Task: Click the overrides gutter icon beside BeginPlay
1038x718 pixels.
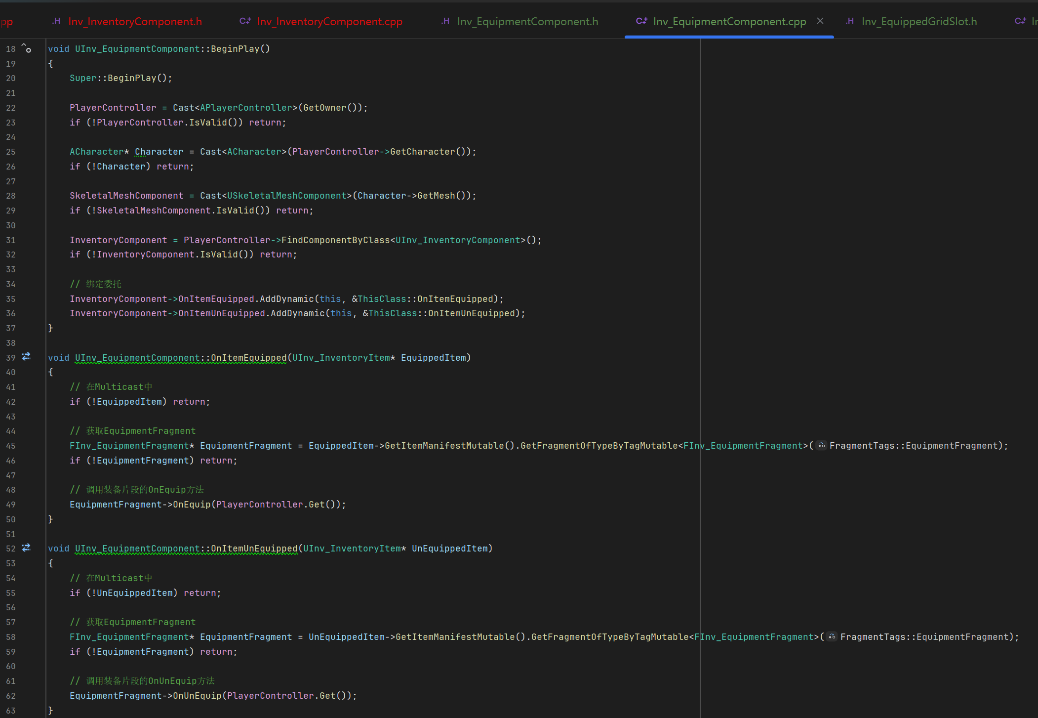Action: point(27,48)
